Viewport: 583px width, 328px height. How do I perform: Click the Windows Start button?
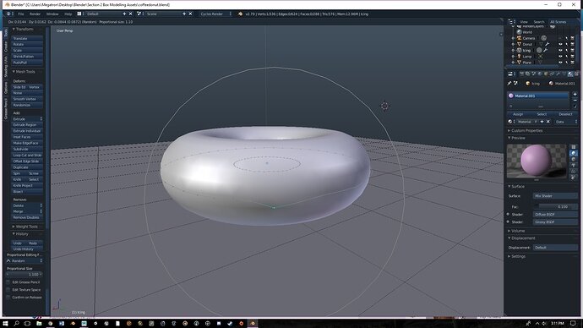(5, 324)
